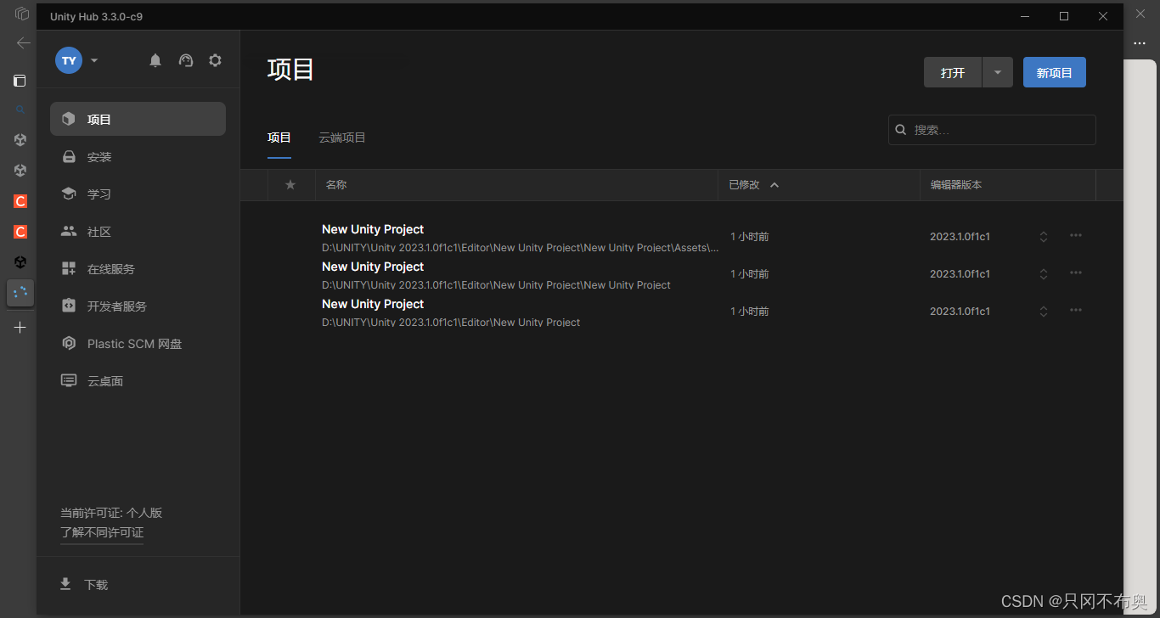This screenshot has width=1160, height=618.
Task: Click the star column header
Action: [x=290, y=184]
